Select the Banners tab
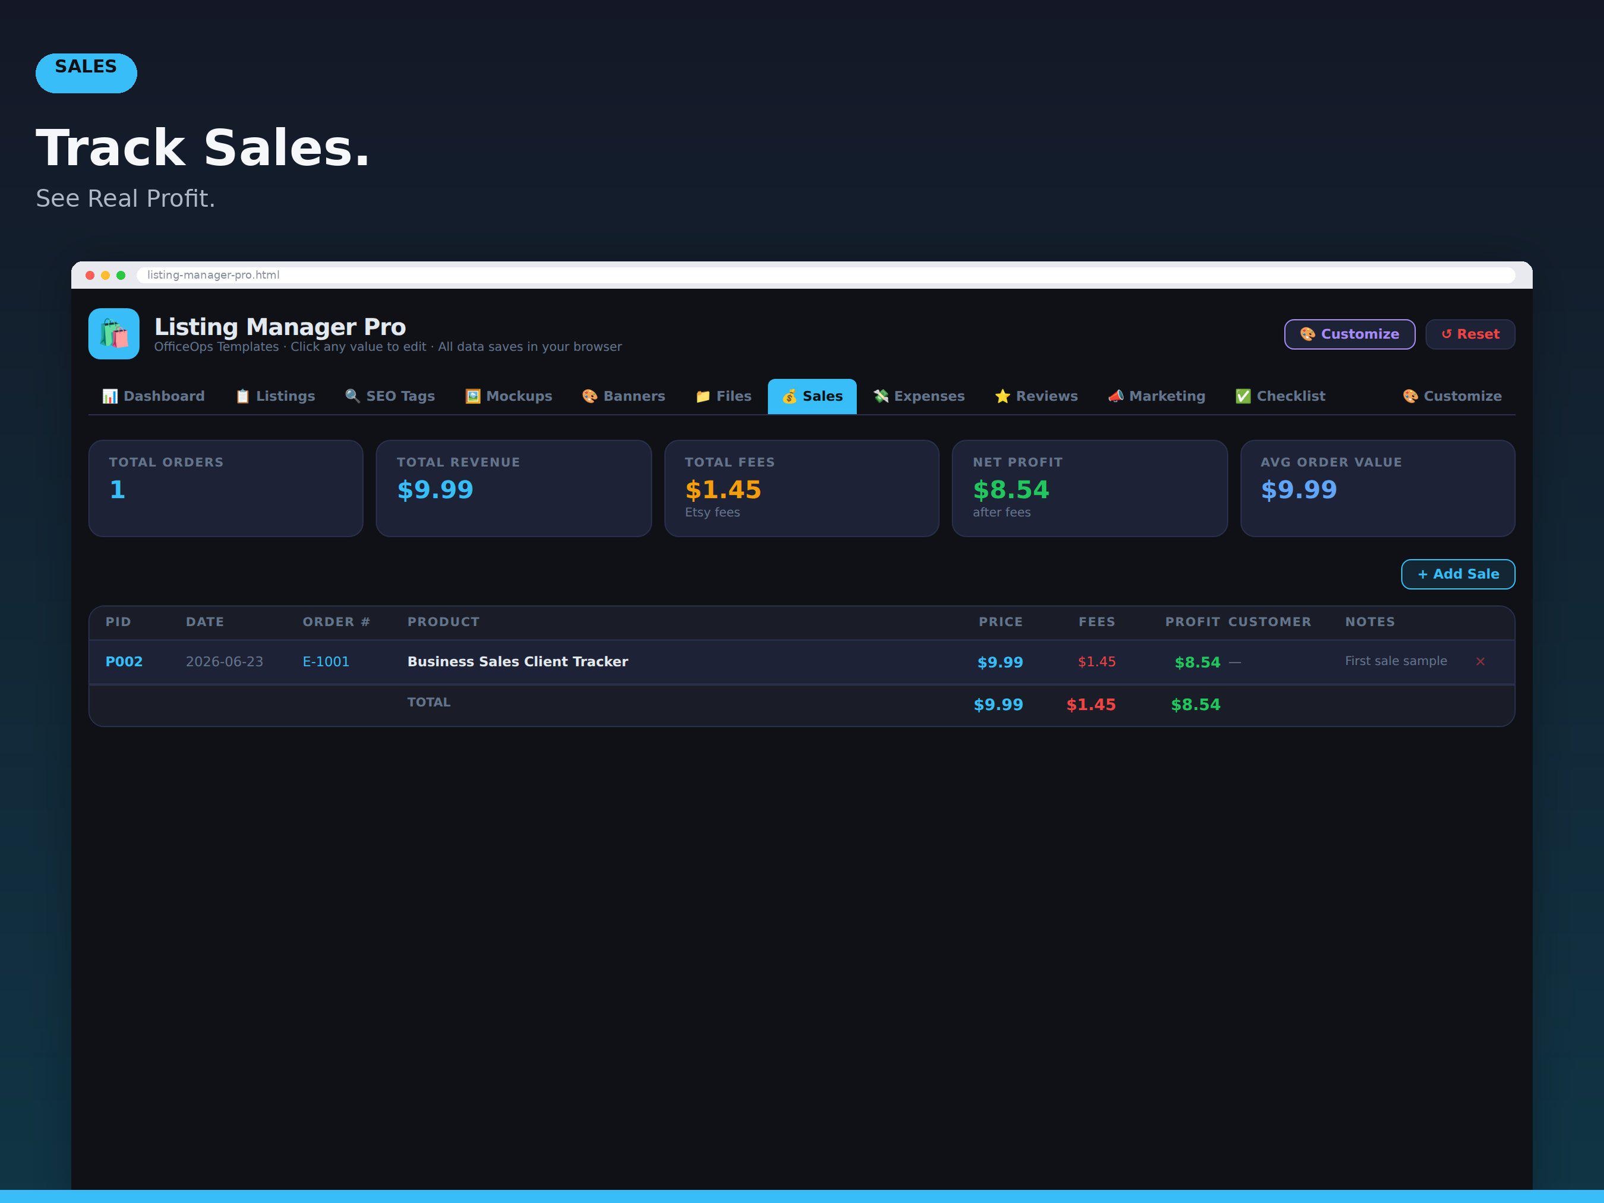The width and height of the screenshot is (1604, 1203). coord(623,396)
